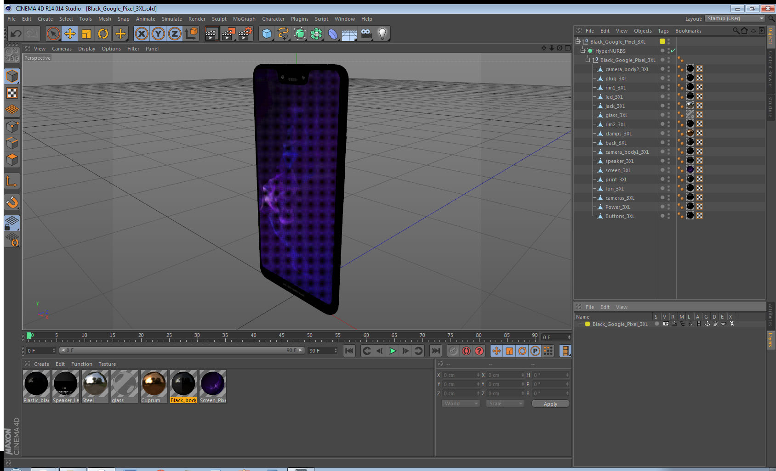Render the active view
Screen dimensions: 776x471
coord(211,34)
